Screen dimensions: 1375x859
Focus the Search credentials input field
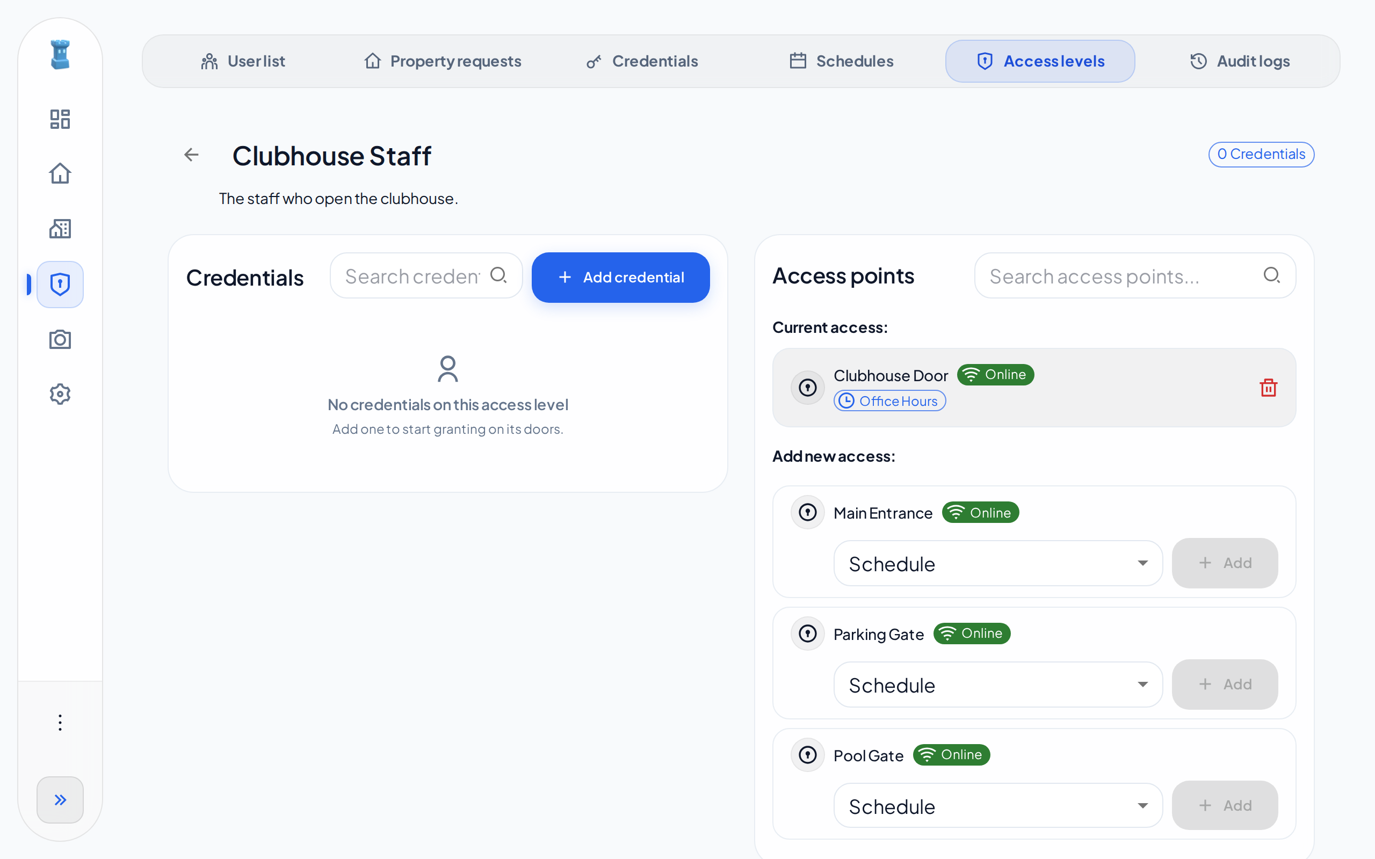426,275
